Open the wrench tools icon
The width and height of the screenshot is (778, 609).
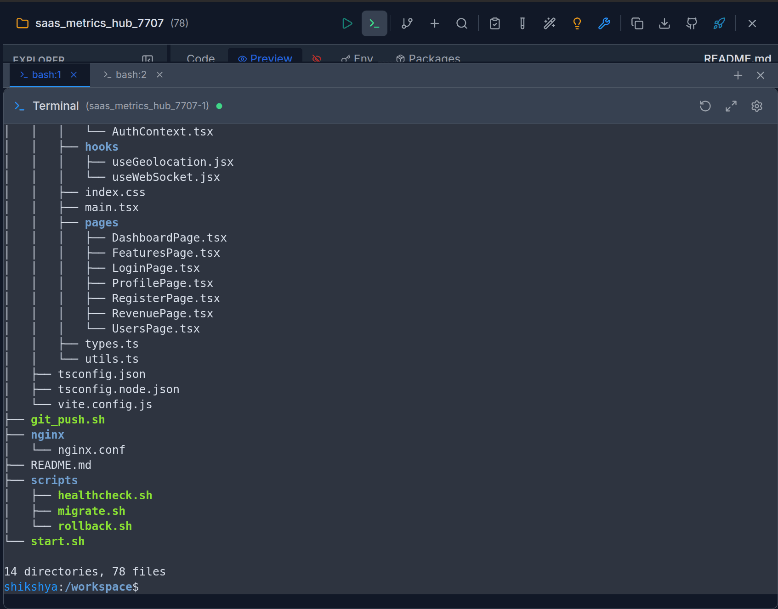pyautogui.click(x=604, y=23)
